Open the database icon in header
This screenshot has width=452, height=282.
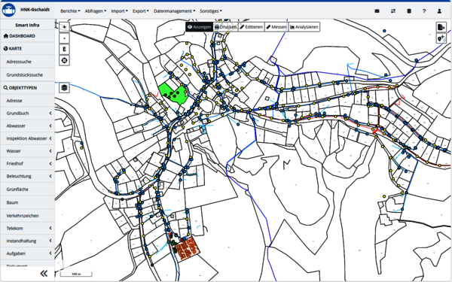click(409, 11)
